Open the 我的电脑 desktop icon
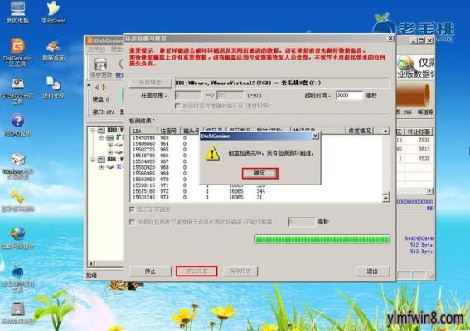Image resolution: width=470 pixels, height=331 pixels. click(x=17, y=12)
